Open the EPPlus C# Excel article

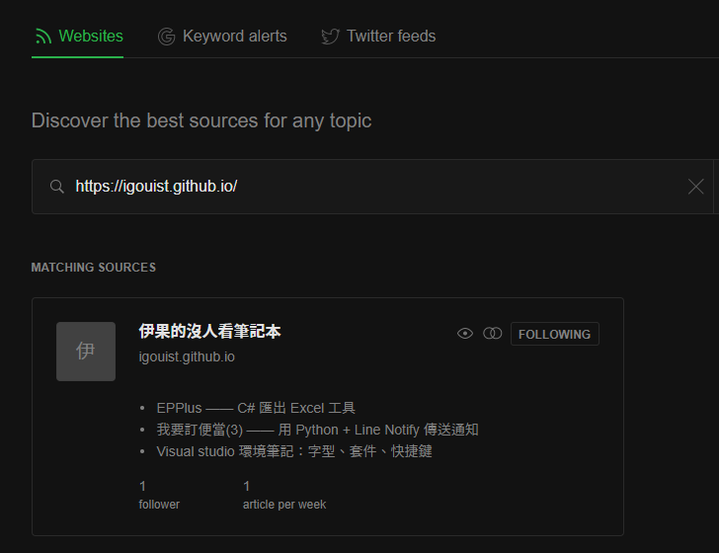tap(256, 408)
